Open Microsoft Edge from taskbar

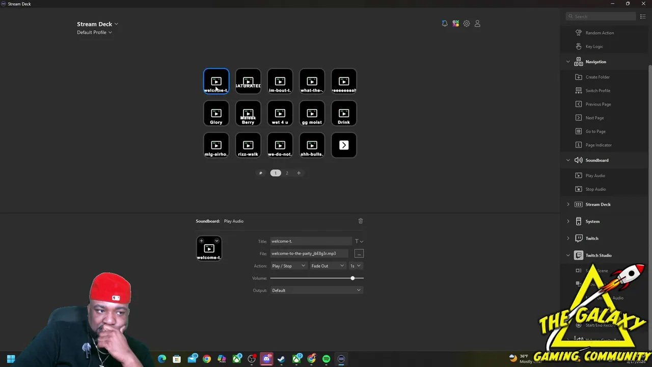(x=162, y=359)
